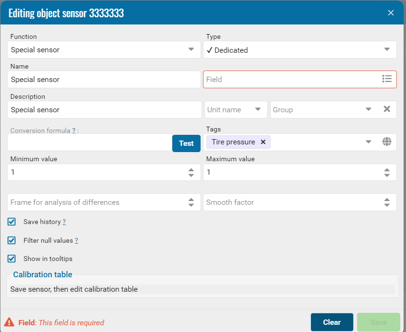Viewport: 406px width, 332px height.
Task: Expand the Function dropdown
Action: tap(191, 49)
